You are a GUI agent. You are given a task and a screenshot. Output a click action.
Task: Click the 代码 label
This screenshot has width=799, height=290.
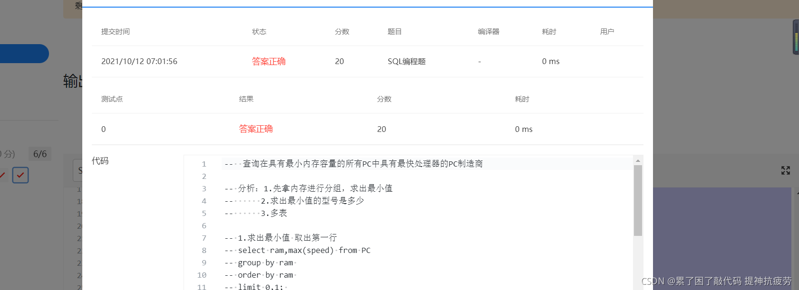100,161
